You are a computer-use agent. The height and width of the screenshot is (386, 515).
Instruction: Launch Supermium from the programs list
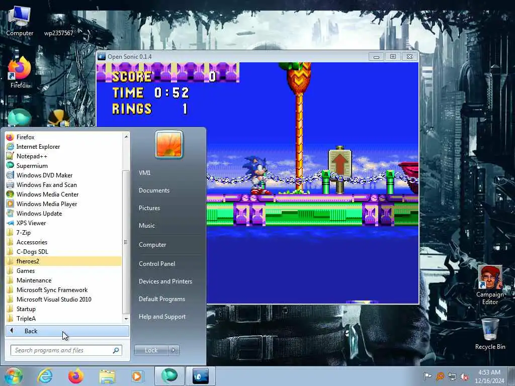(63, 166)
